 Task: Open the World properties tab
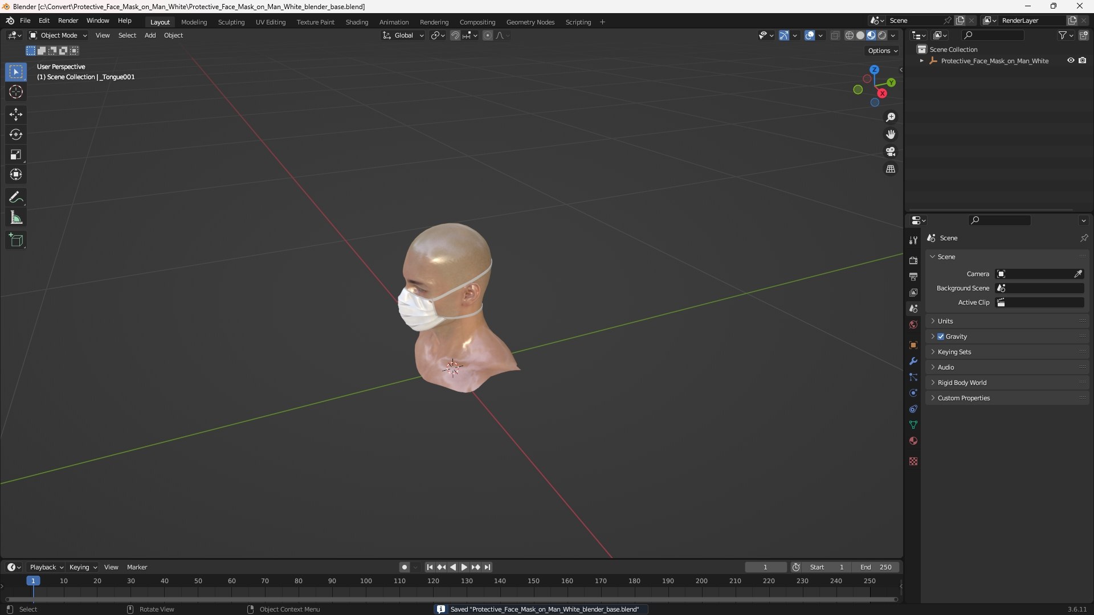tap(913, 325)
